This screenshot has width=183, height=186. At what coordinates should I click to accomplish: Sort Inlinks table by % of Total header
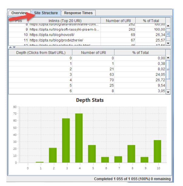point(151,21)
